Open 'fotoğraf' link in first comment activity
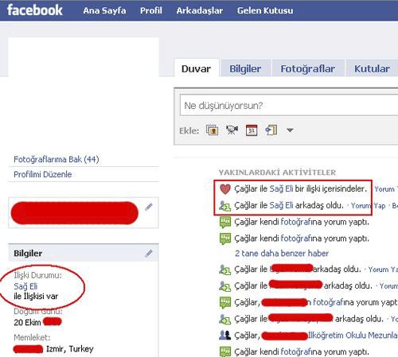The image size is (398, 357). click(295, 222)
